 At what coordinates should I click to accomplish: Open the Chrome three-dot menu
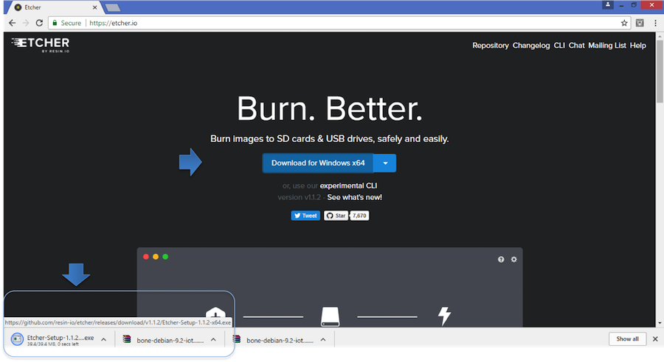point(654,23)
